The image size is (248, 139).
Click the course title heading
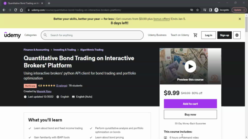click(79, 62)
